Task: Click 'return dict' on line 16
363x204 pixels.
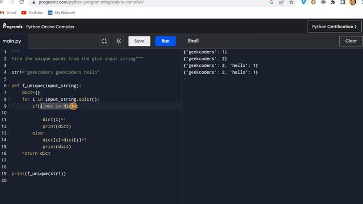Action: click(x=36, y=154)
